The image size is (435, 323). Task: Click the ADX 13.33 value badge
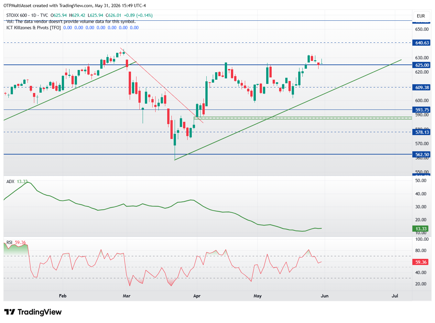[x=421, y=229]
